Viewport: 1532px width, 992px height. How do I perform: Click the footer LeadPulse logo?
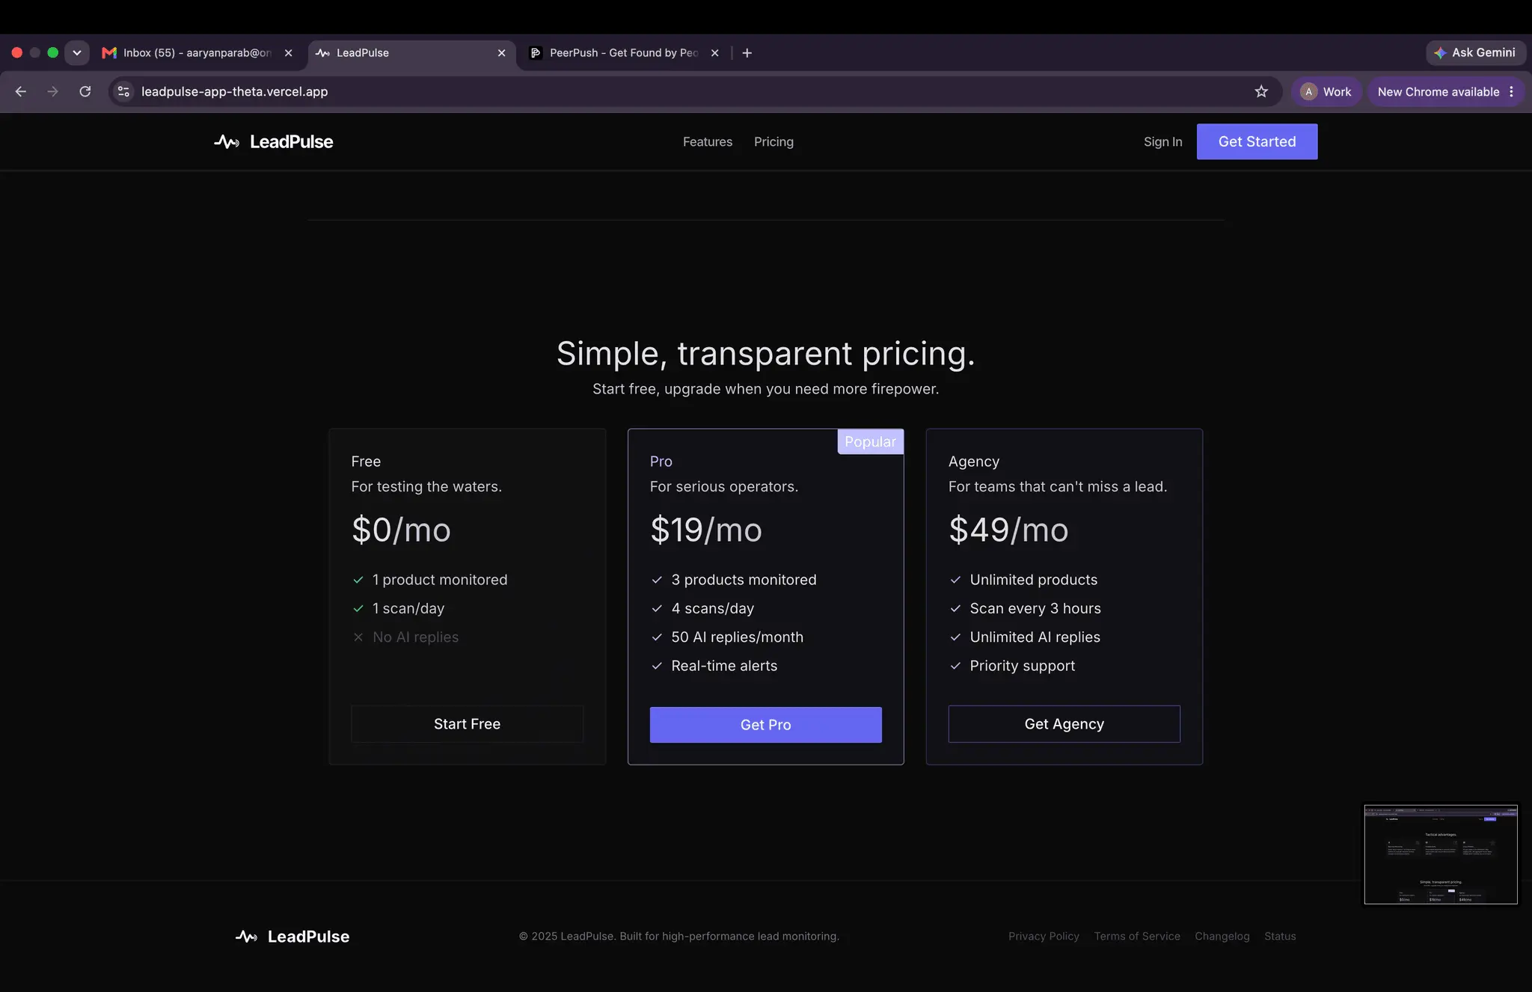point(292,937)
